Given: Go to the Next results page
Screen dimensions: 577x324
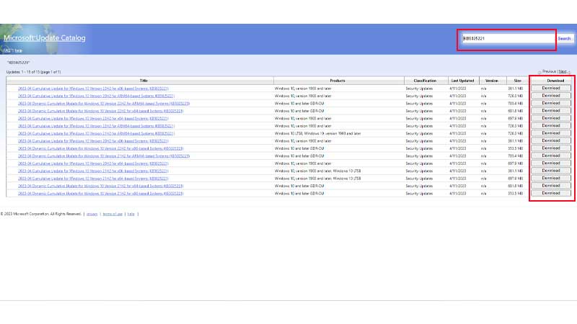Looking at the screenshot, I should 563,71.
